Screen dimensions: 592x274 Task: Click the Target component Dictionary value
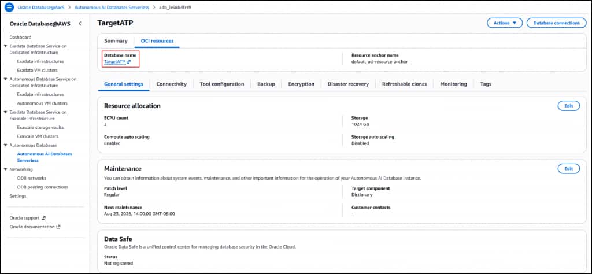[x=362, y=195]
